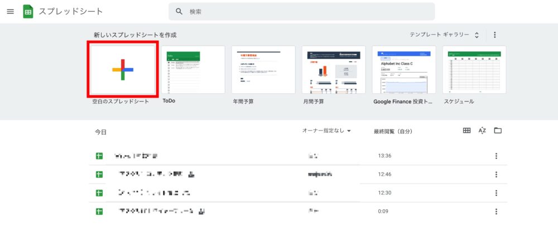Open the file picker folder icon
Viewport: 558px width, 226px height.
pos(498,131)
